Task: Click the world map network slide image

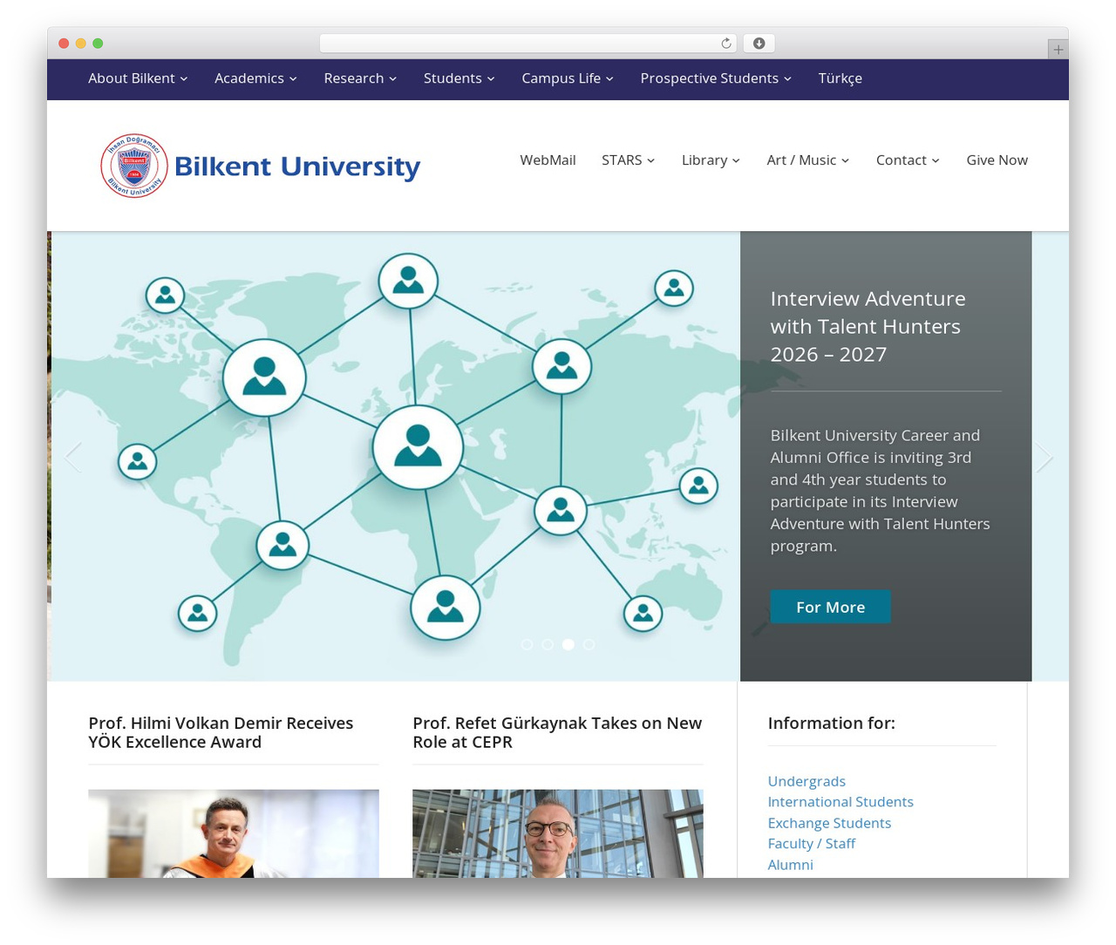Action: [x=396, y=456]
